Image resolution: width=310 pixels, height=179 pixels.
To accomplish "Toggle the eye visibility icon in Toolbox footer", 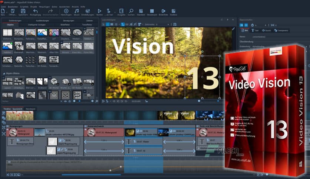I will 65,101.
